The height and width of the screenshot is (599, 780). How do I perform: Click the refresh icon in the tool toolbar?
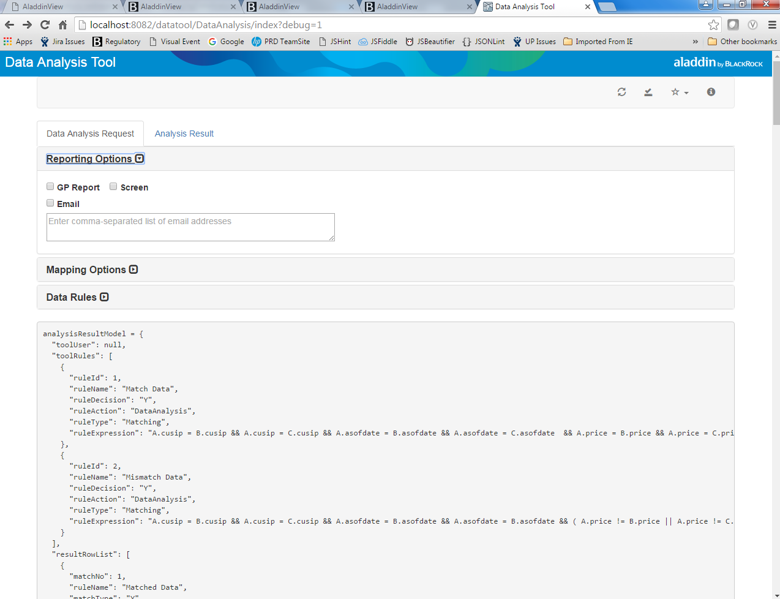(x=621, y=92)
